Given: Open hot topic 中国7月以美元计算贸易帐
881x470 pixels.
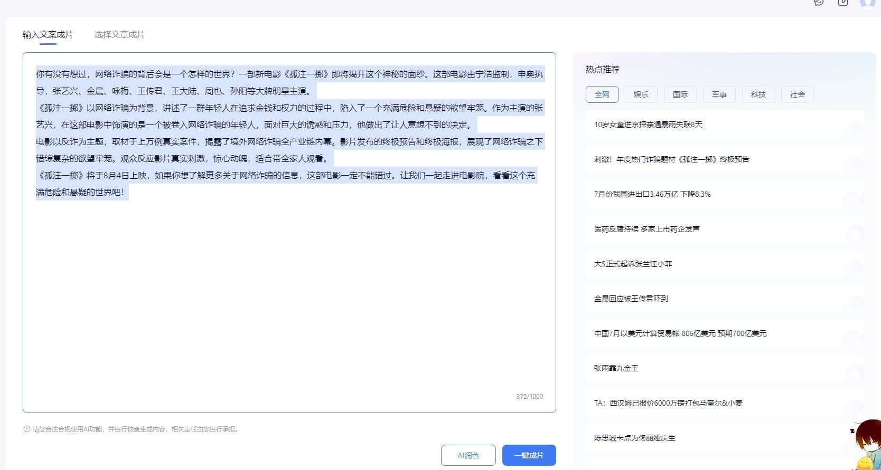Looking at the screenshot, I should point(725,333).
